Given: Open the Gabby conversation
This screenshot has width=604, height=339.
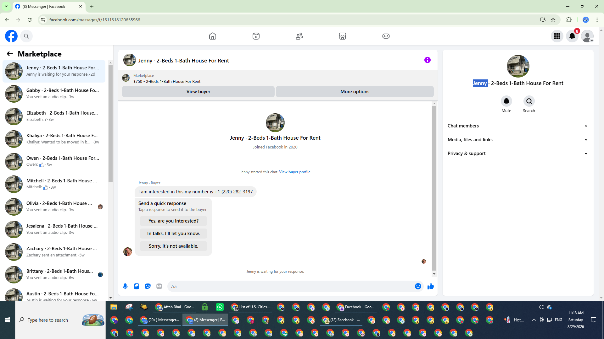Looking at the screenshot, I should coord(54,94).
